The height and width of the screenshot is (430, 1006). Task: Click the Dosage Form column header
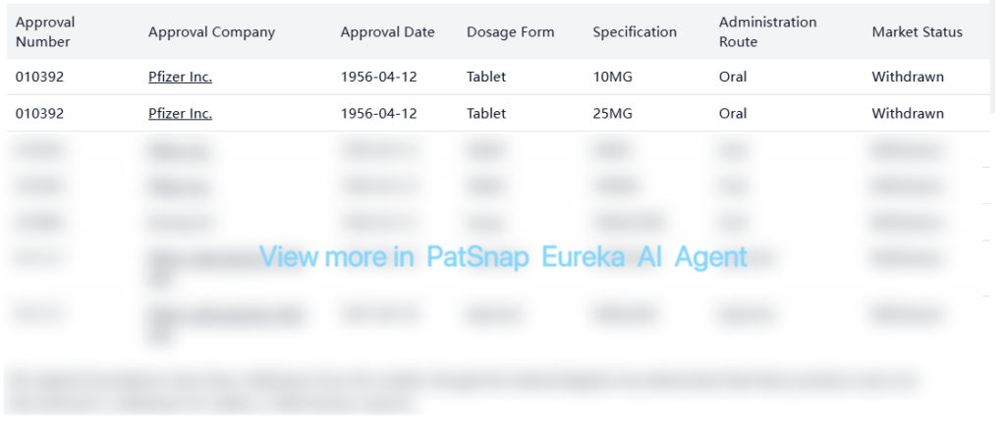[510, 31]
